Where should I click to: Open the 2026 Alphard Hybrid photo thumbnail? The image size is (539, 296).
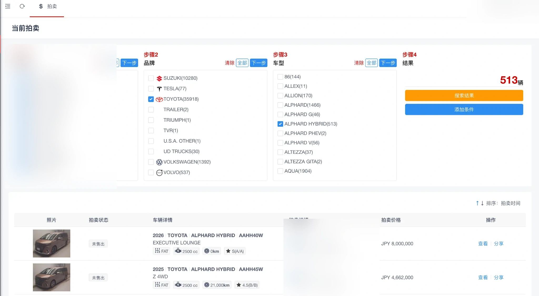click(52, 243)
